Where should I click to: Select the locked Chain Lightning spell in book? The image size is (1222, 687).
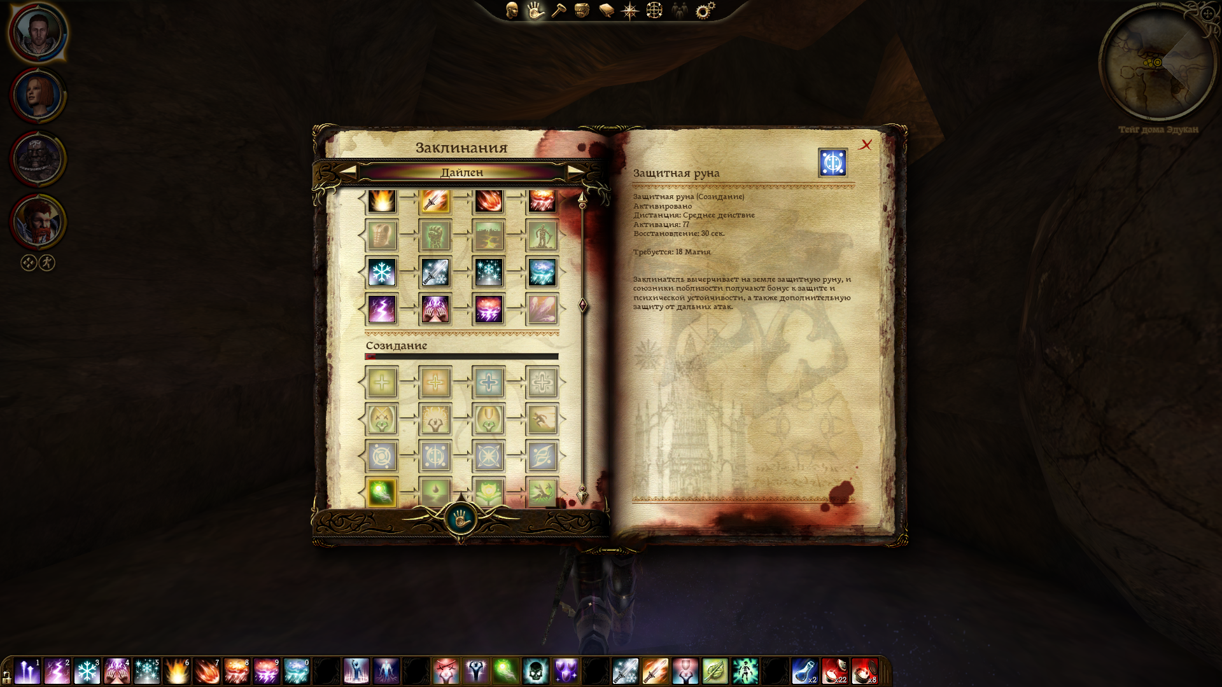tap(542, 309)
